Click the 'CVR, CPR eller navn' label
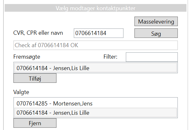This screenshot has width=189, height=130. 38,33
